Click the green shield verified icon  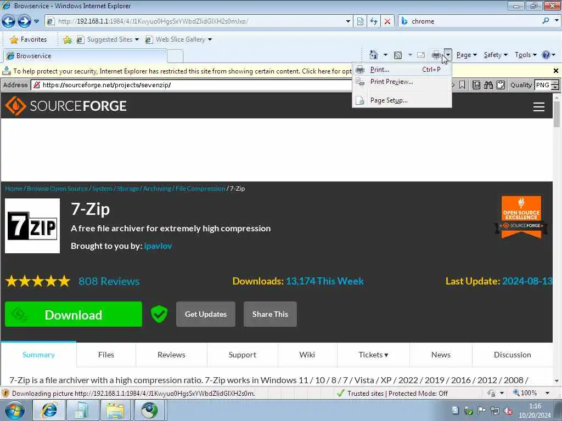point(159,314)
